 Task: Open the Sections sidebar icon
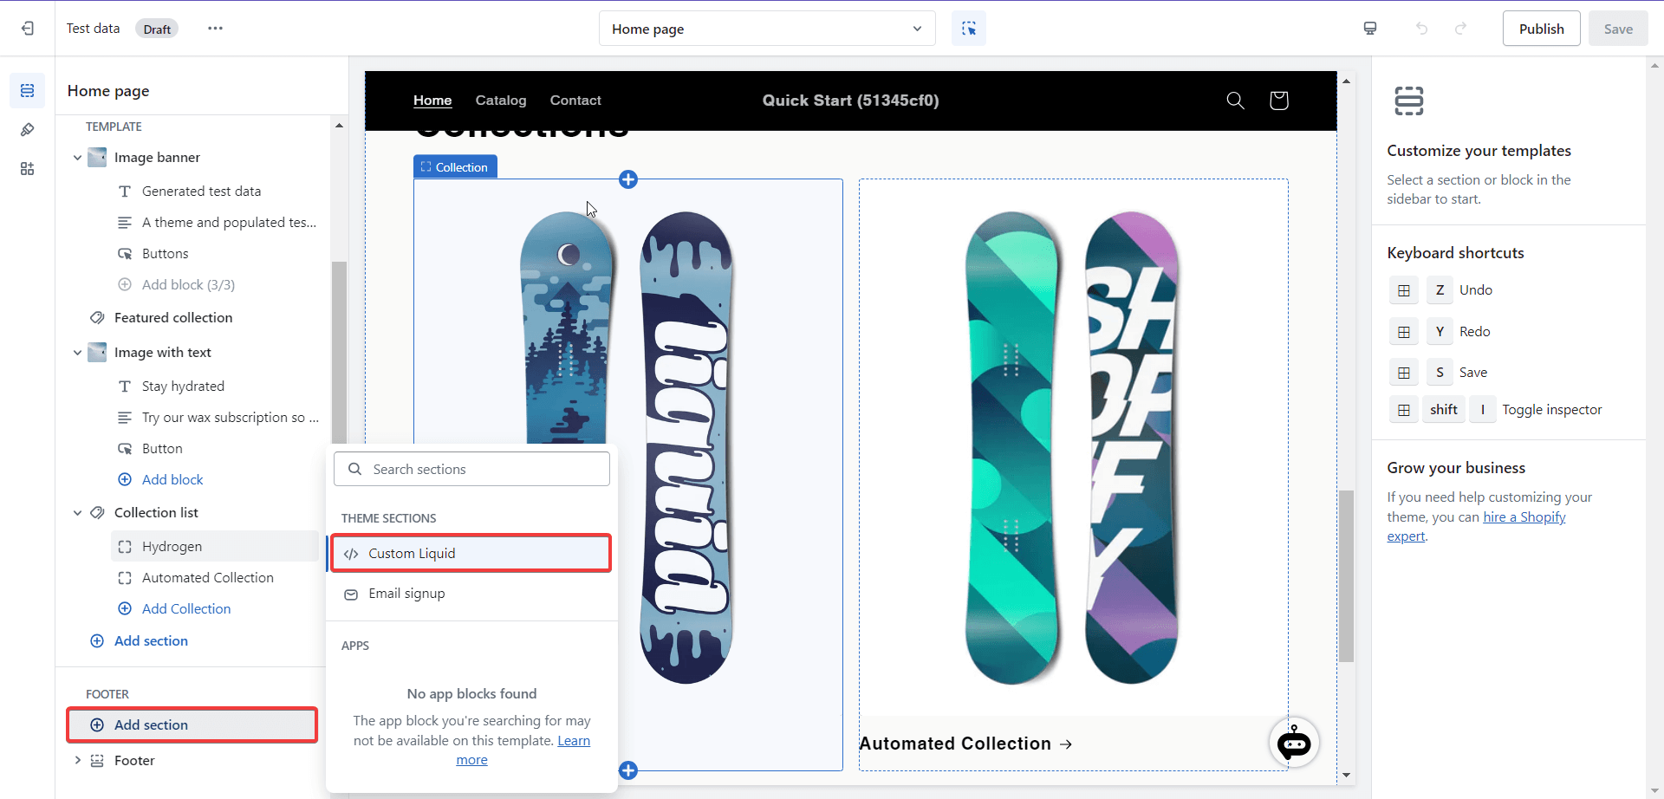(x=28, y=91)
